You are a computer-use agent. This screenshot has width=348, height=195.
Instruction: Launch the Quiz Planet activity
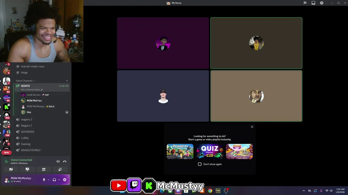210,151
